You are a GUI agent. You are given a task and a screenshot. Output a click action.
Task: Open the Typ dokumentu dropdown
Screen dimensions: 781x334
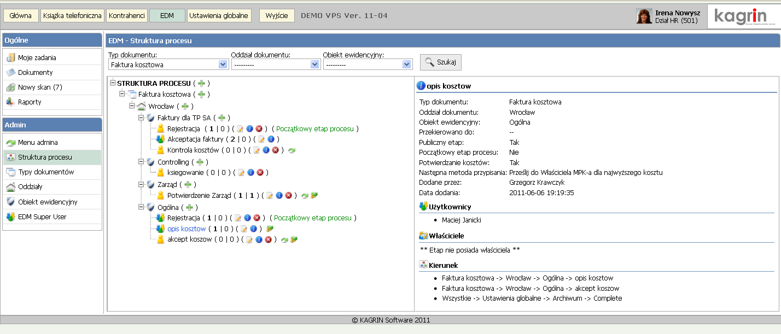point(168,65)
